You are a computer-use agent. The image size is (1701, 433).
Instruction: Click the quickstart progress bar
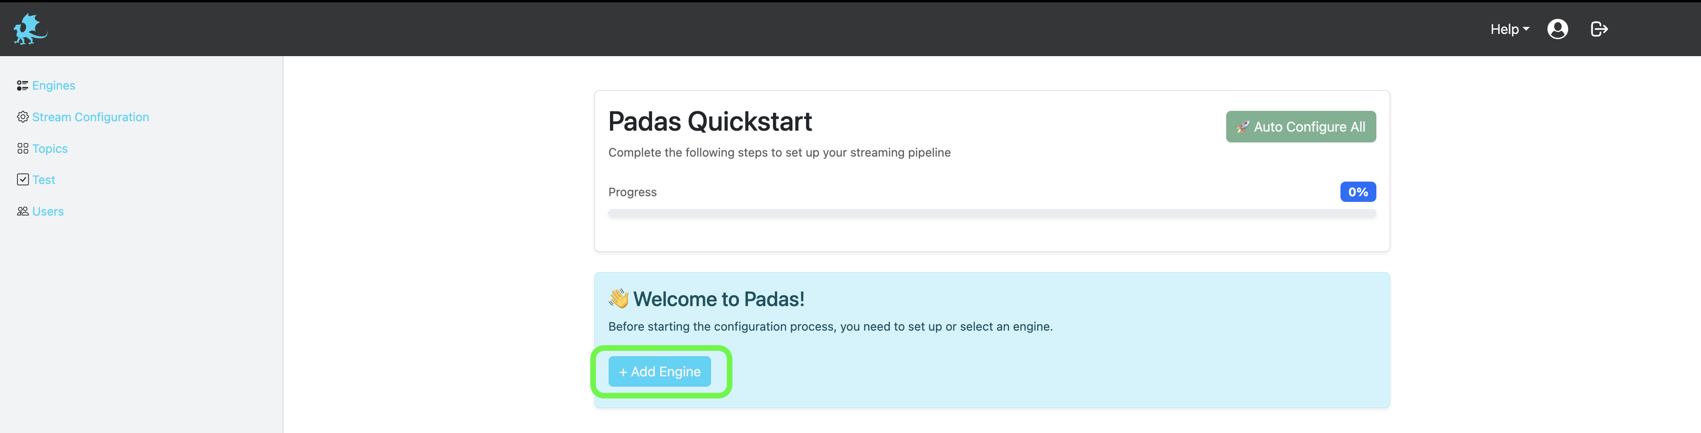click(x=992, y=214)
